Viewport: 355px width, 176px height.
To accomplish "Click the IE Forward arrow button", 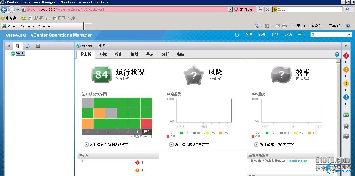I will (x=11, y=10).
